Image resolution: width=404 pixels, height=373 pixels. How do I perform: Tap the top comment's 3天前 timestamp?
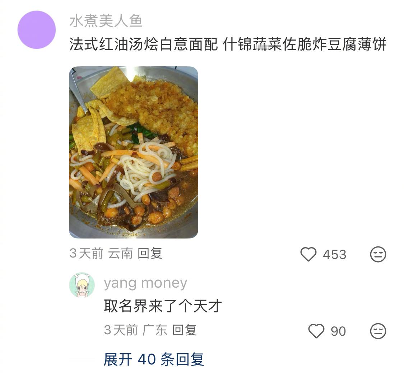(86, 253)
